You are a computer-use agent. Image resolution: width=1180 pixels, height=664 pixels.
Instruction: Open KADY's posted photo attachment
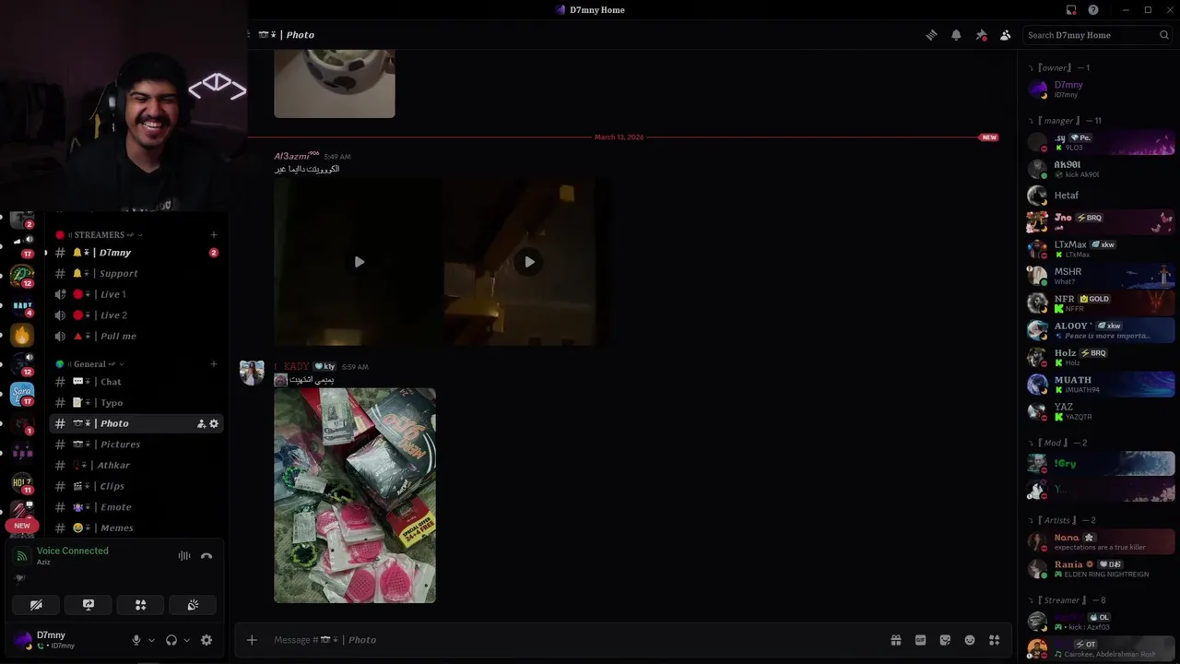[355, 495]
